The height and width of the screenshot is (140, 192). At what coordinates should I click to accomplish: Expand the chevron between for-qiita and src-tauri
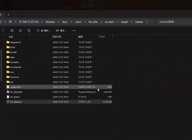point(101,22)
